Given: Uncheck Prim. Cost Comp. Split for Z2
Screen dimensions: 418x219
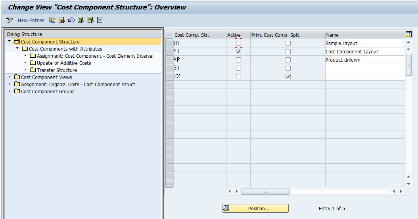Looking at the screenshot, I should [288, 77].
